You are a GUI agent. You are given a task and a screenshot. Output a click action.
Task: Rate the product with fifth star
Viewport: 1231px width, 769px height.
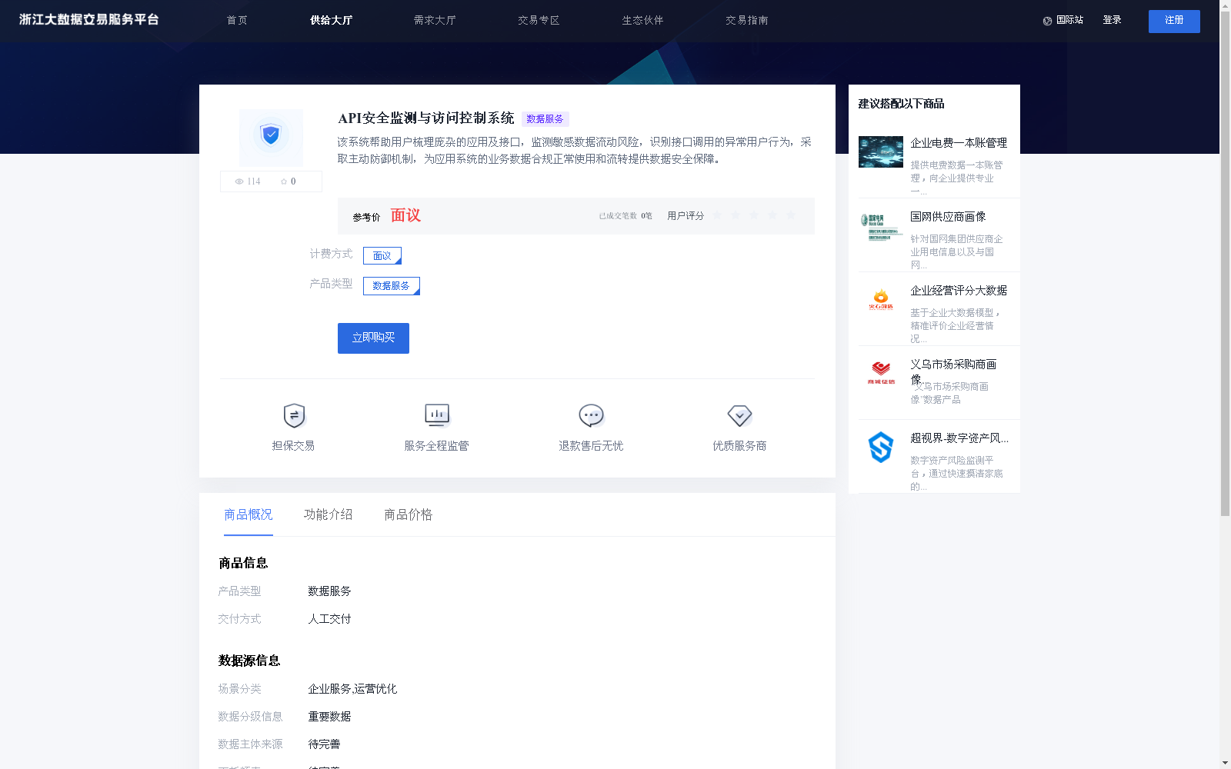click(x=791, y=215)
